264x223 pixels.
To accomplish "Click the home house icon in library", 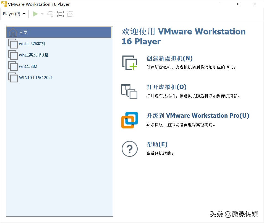I will point(13,32).
